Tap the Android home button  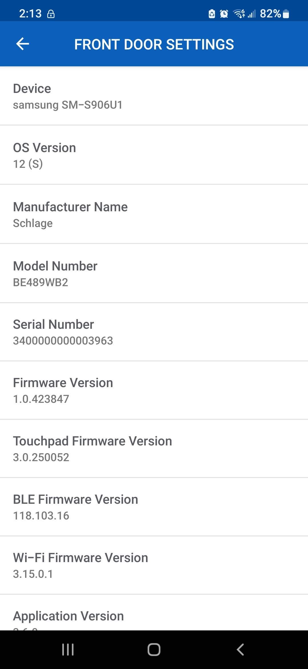coord(154,650)
